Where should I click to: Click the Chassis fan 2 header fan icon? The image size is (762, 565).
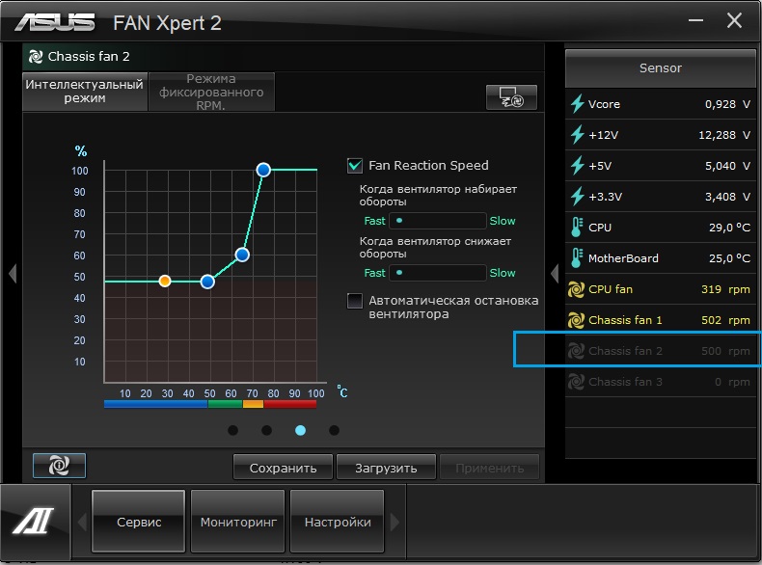(35, 57)
